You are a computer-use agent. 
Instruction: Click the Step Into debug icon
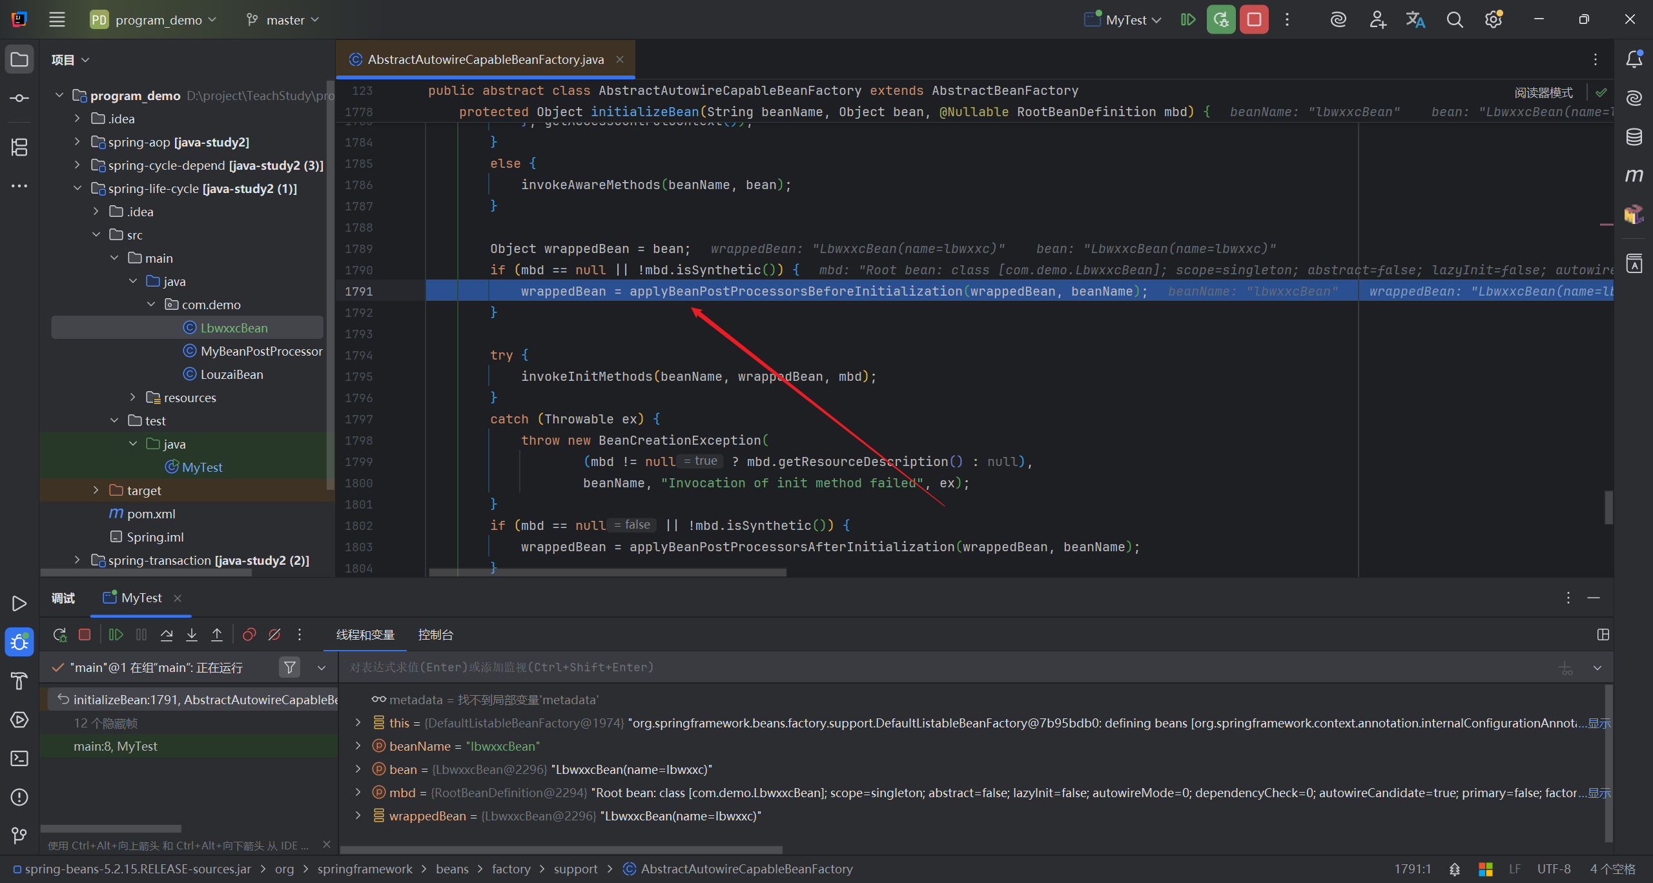[x=192, y=634]
